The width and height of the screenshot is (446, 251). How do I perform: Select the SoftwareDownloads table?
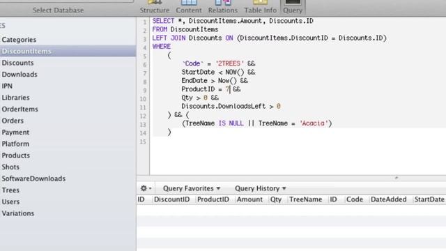pyautogui.click(x=68, y=178)
